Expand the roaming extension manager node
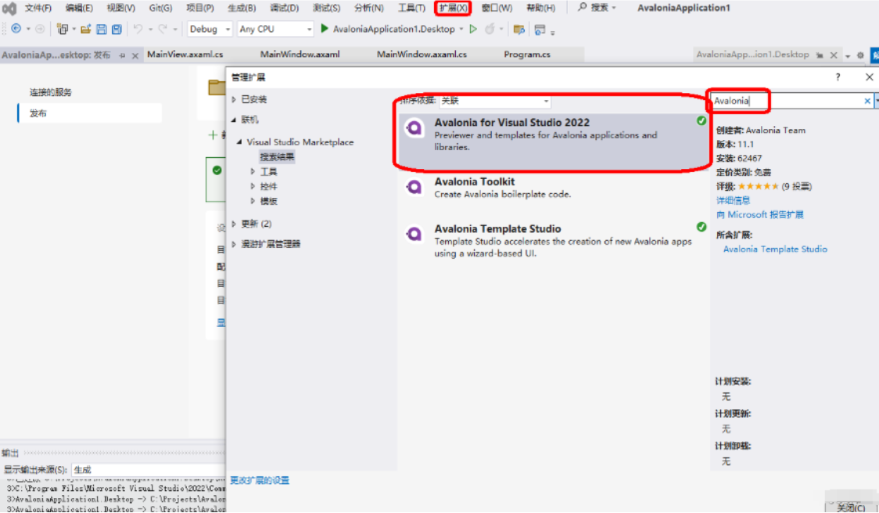The height and width of the screenshot is (513, 879). (235, 245)
